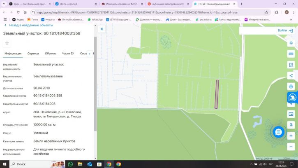This screenshot has height=168, width=298.
Task: Print the map with printer icon
Action: pyautogui.click(x=291, y=86)
